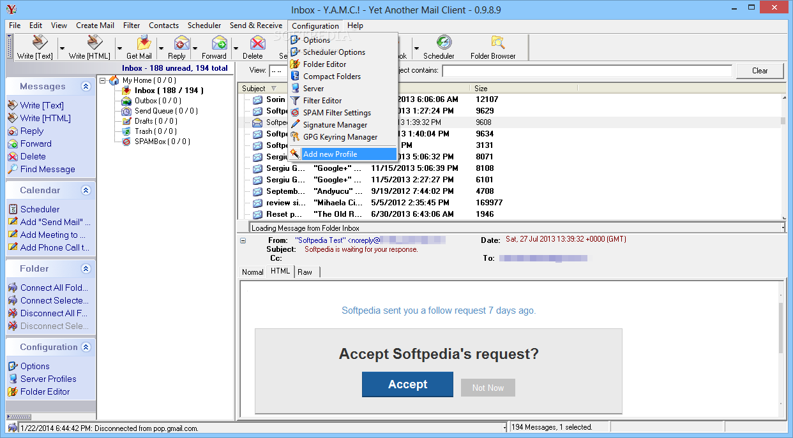Expand the Forward dropdown arrow
Viewport: 793px width, 438px height.
point(236,47)
